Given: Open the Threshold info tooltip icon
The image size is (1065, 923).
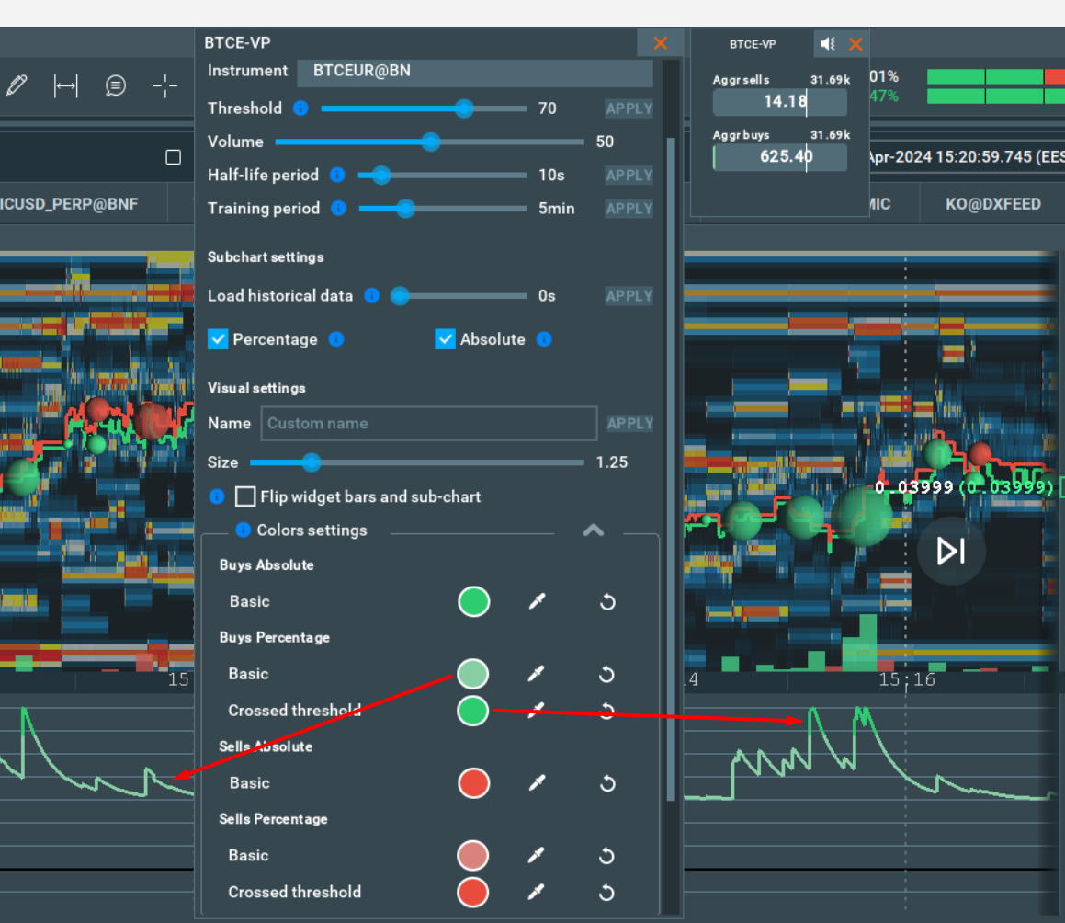Looking at the screenshot, I should tap(300, 108).
